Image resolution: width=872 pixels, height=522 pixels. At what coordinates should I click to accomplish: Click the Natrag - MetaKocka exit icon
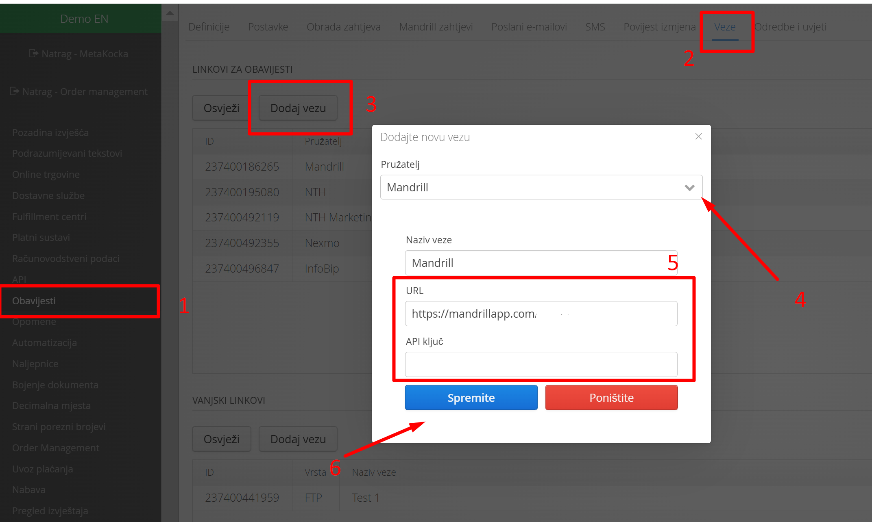pyautogui.click(x=33, y=53)
